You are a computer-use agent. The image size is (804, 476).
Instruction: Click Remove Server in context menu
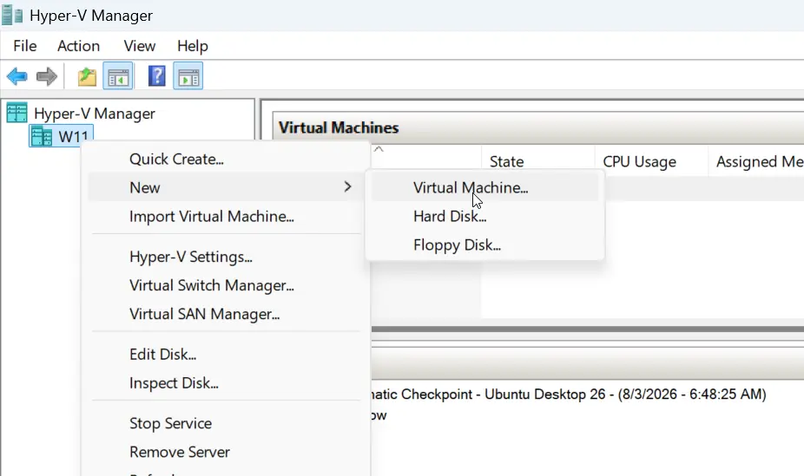(x=226, y=452)
